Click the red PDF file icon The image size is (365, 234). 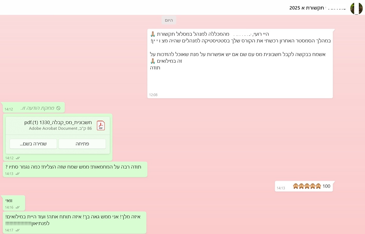101,126
